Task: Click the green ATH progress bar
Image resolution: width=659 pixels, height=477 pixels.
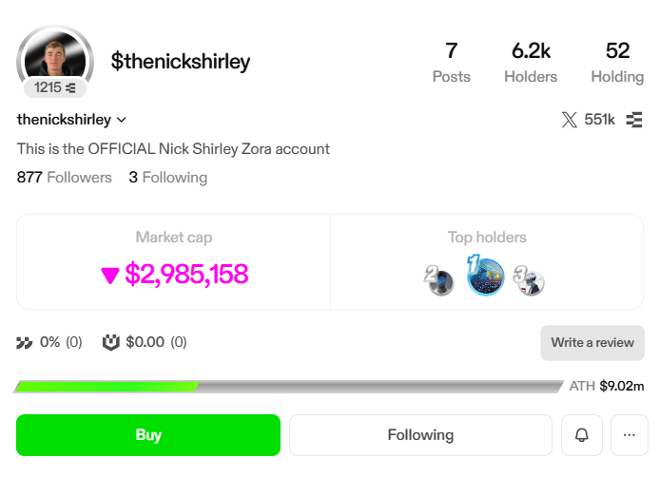Action: click(x=106, y=386)
